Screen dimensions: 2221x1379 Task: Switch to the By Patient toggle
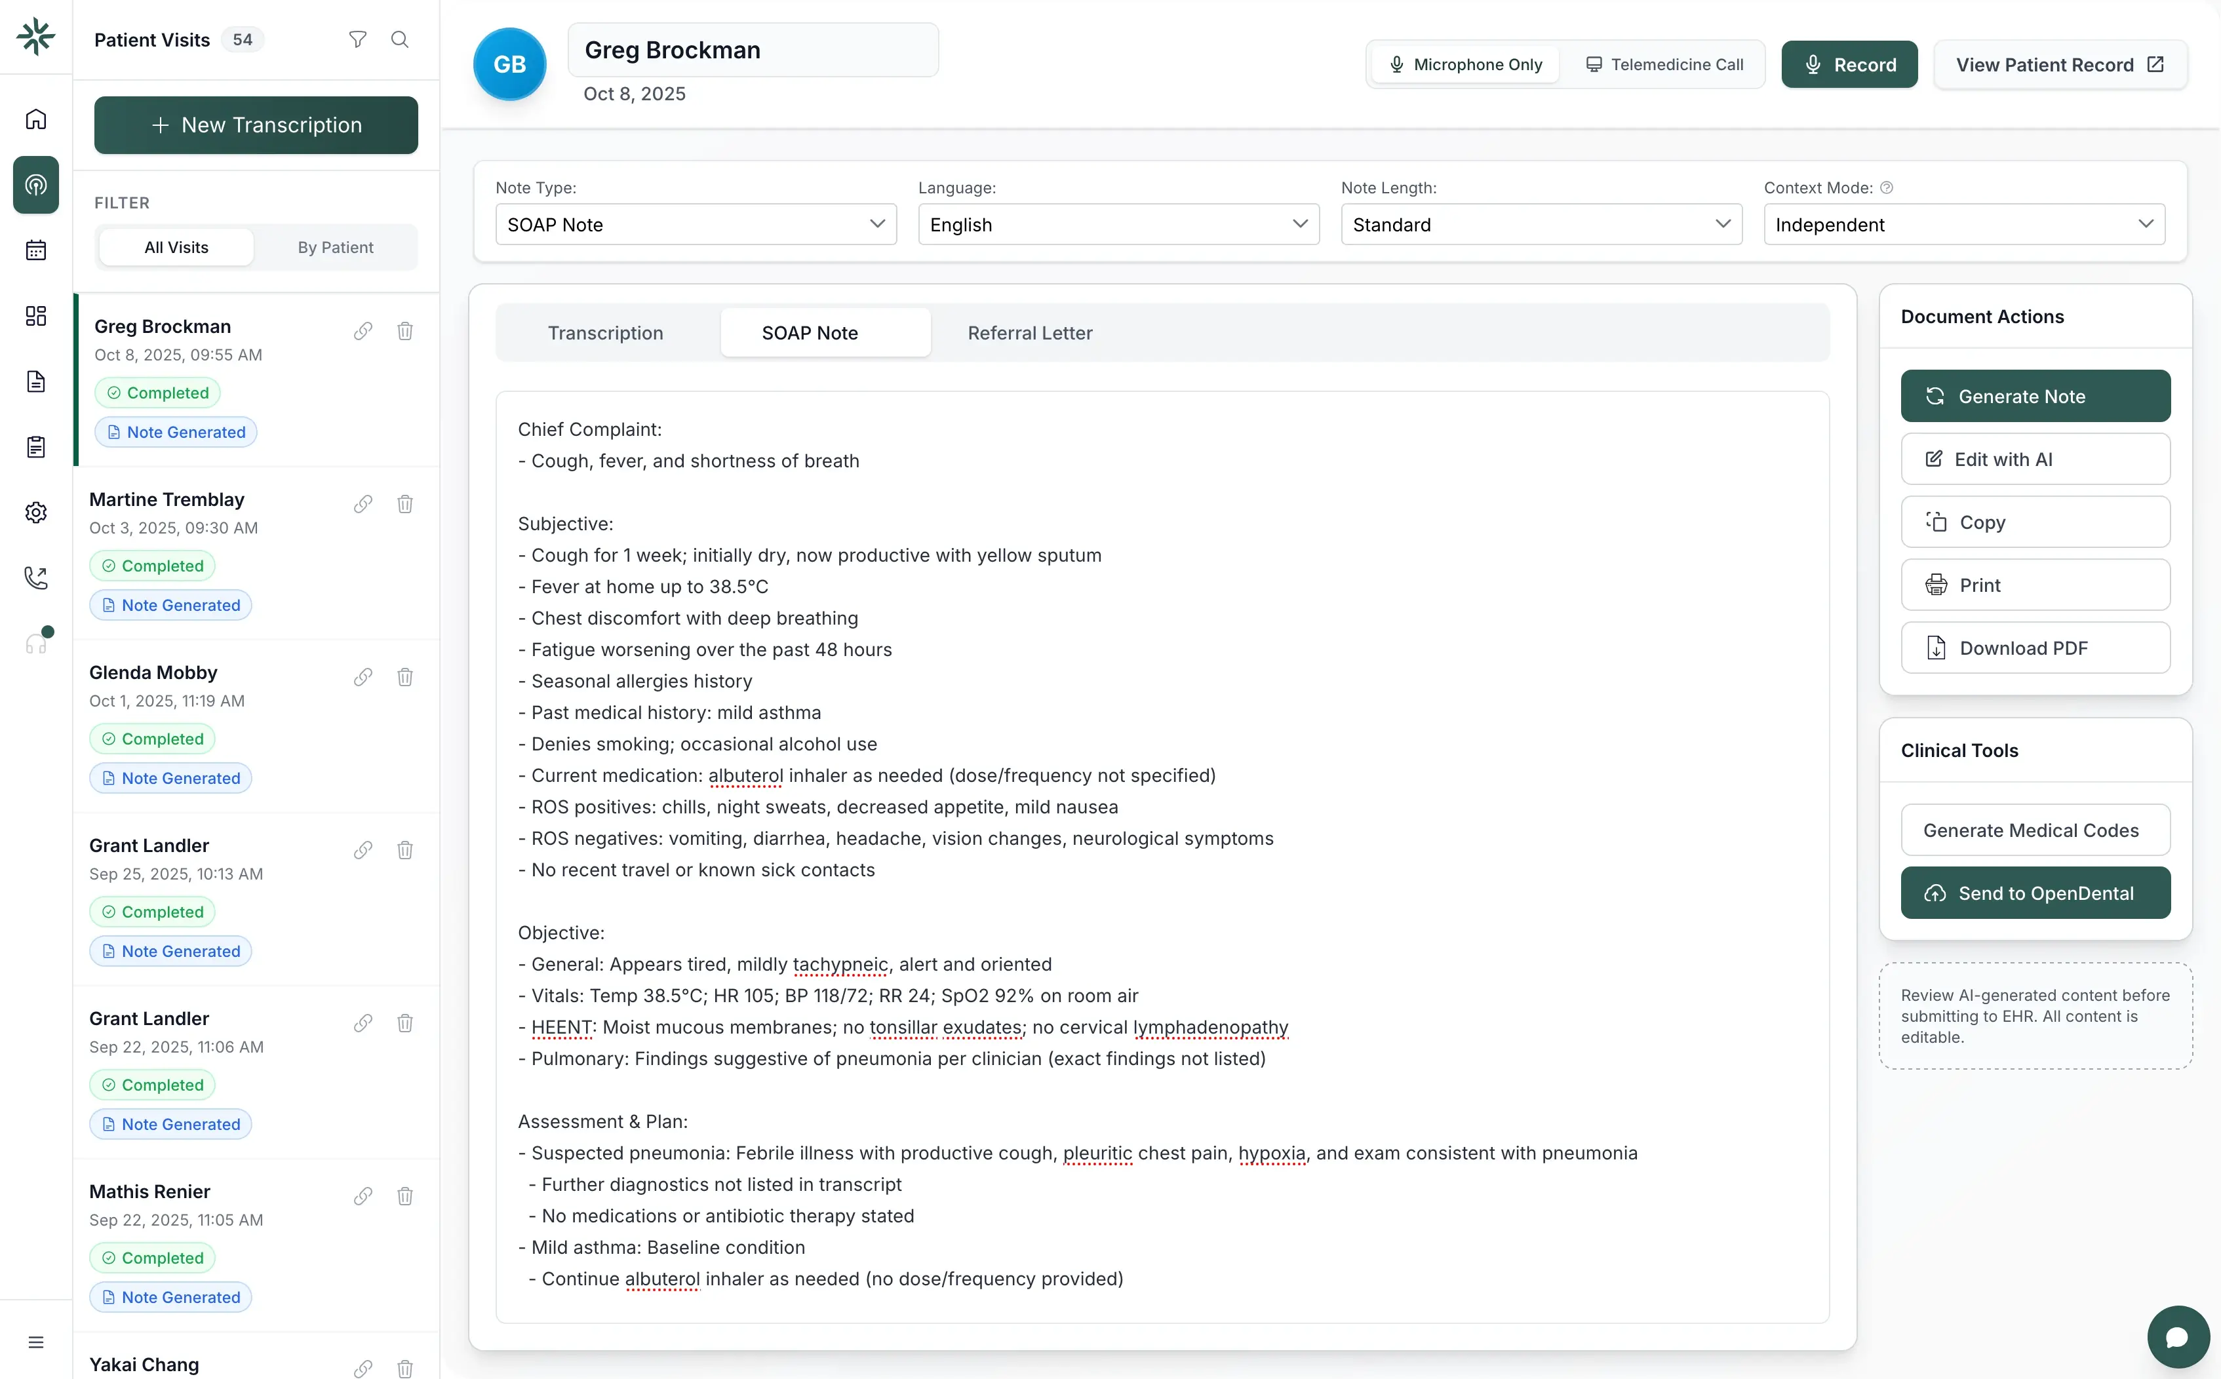click(336, 246)
